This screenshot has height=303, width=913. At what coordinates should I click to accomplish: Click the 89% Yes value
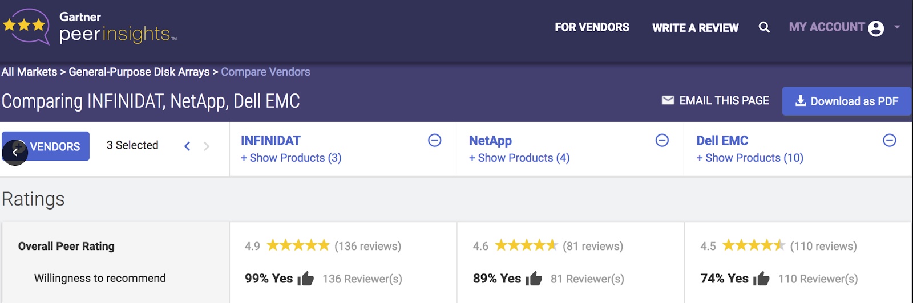pos(497,279)
